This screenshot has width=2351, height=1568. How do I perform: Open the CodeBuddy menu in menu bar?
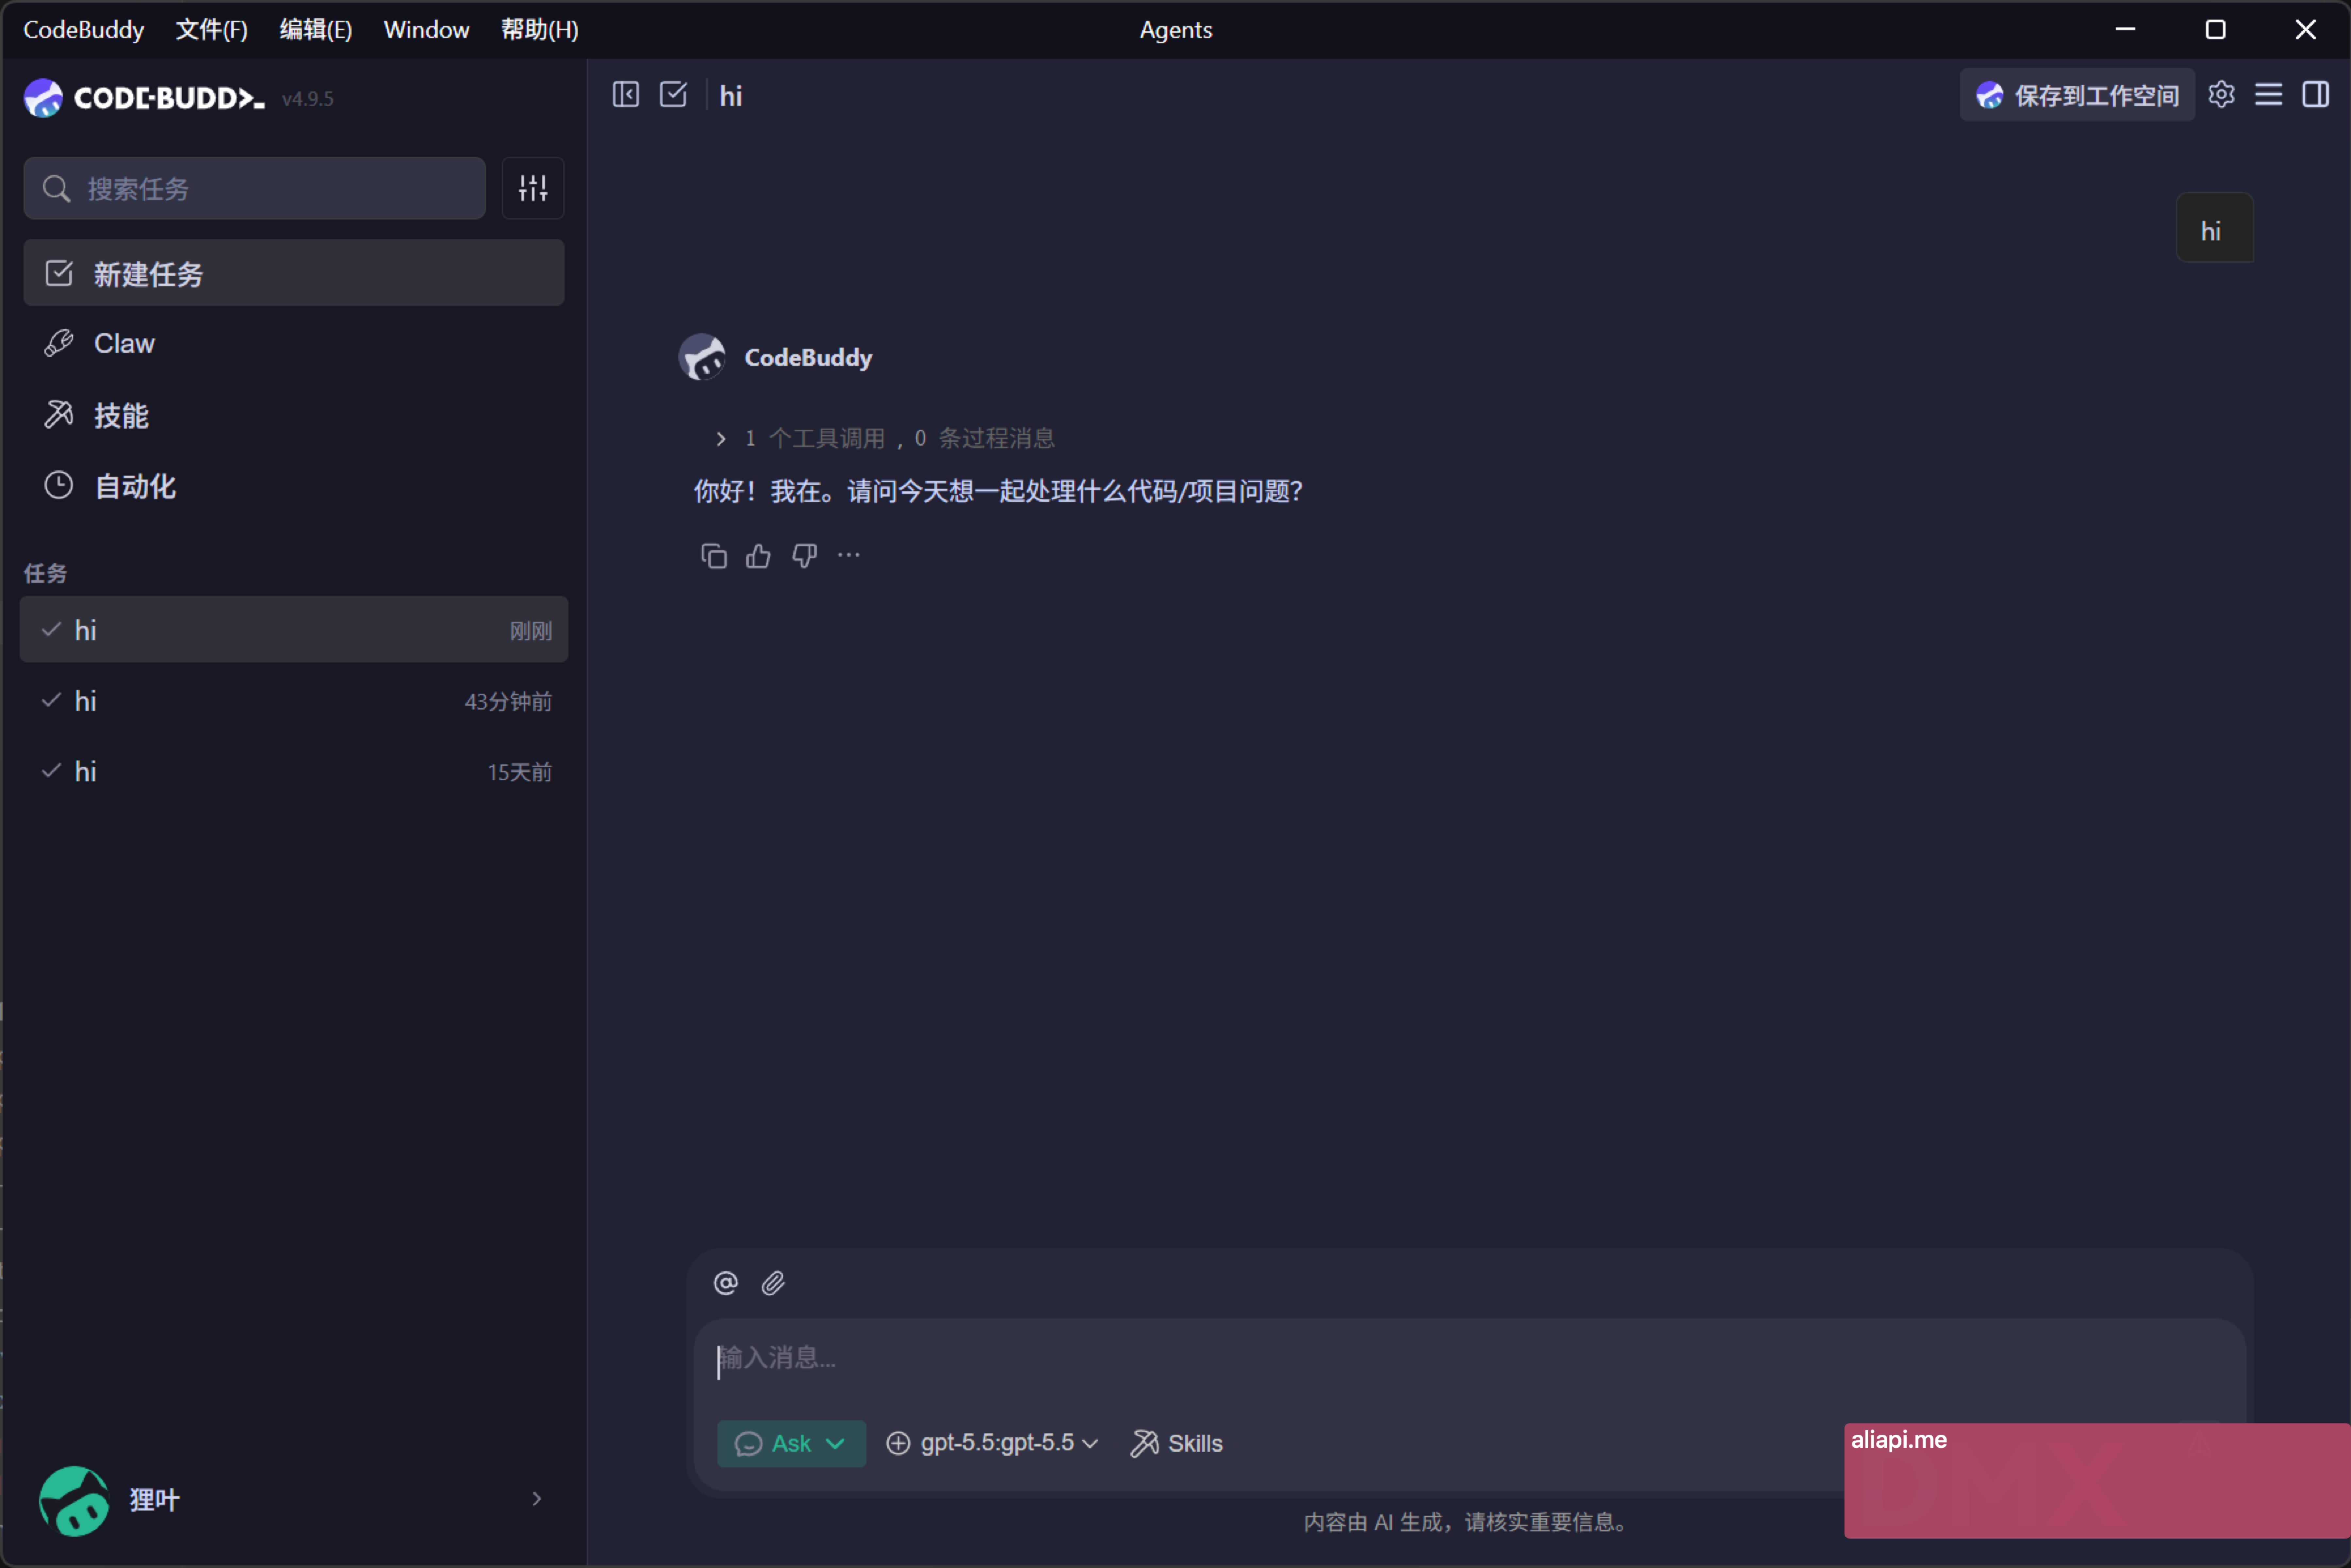click(x=84, y=30)
